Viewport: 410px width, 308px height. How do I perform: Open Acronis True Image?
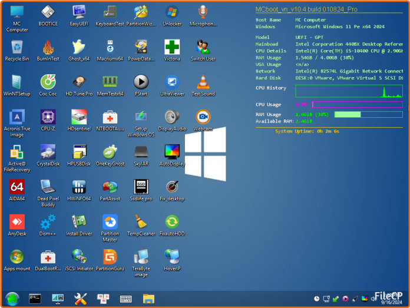point(17,124)
